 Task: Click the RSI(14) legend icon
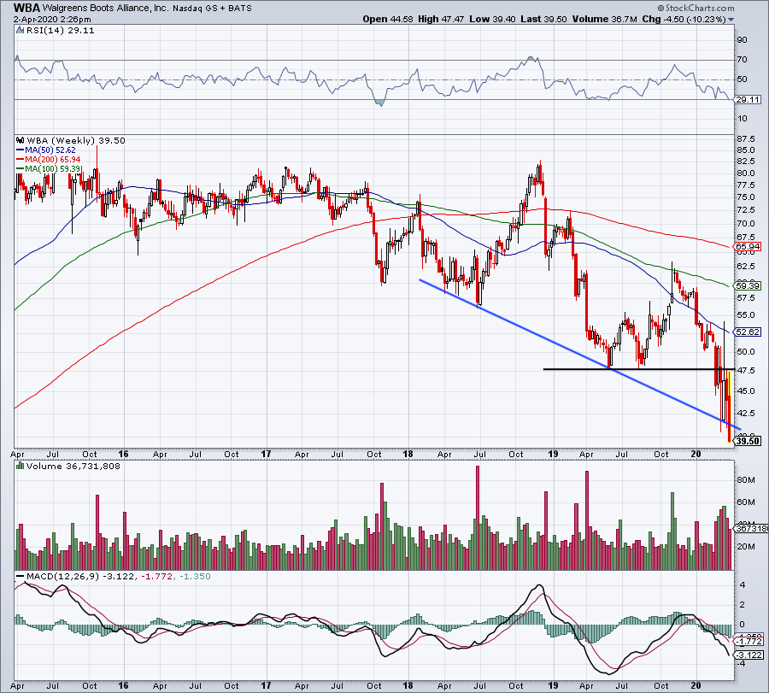21,30
